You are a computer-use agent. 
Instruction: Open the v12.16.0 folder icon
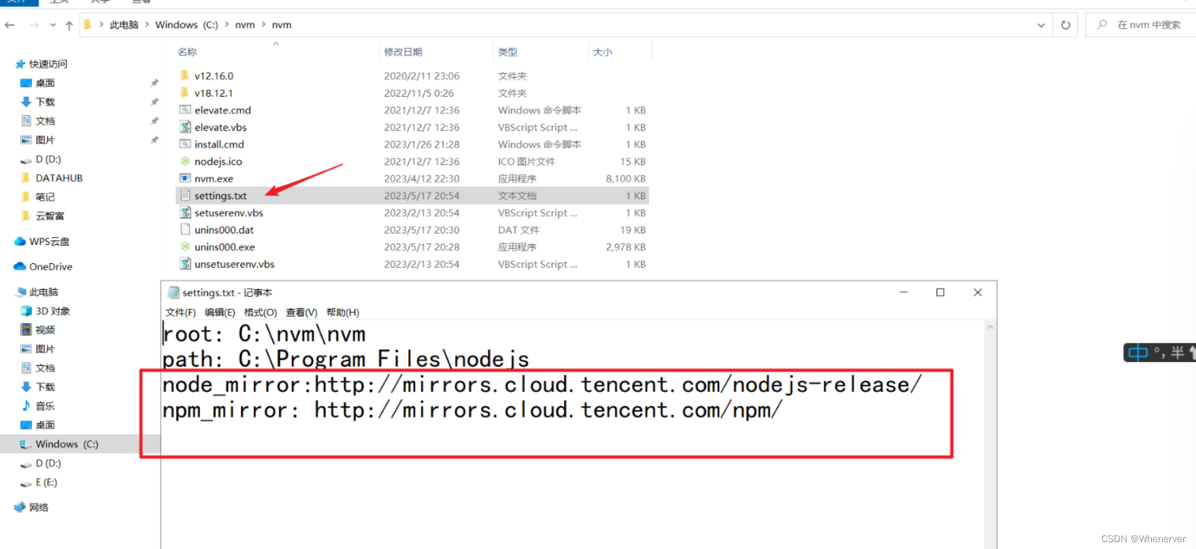pyautogui.click(x=184, y=76)
